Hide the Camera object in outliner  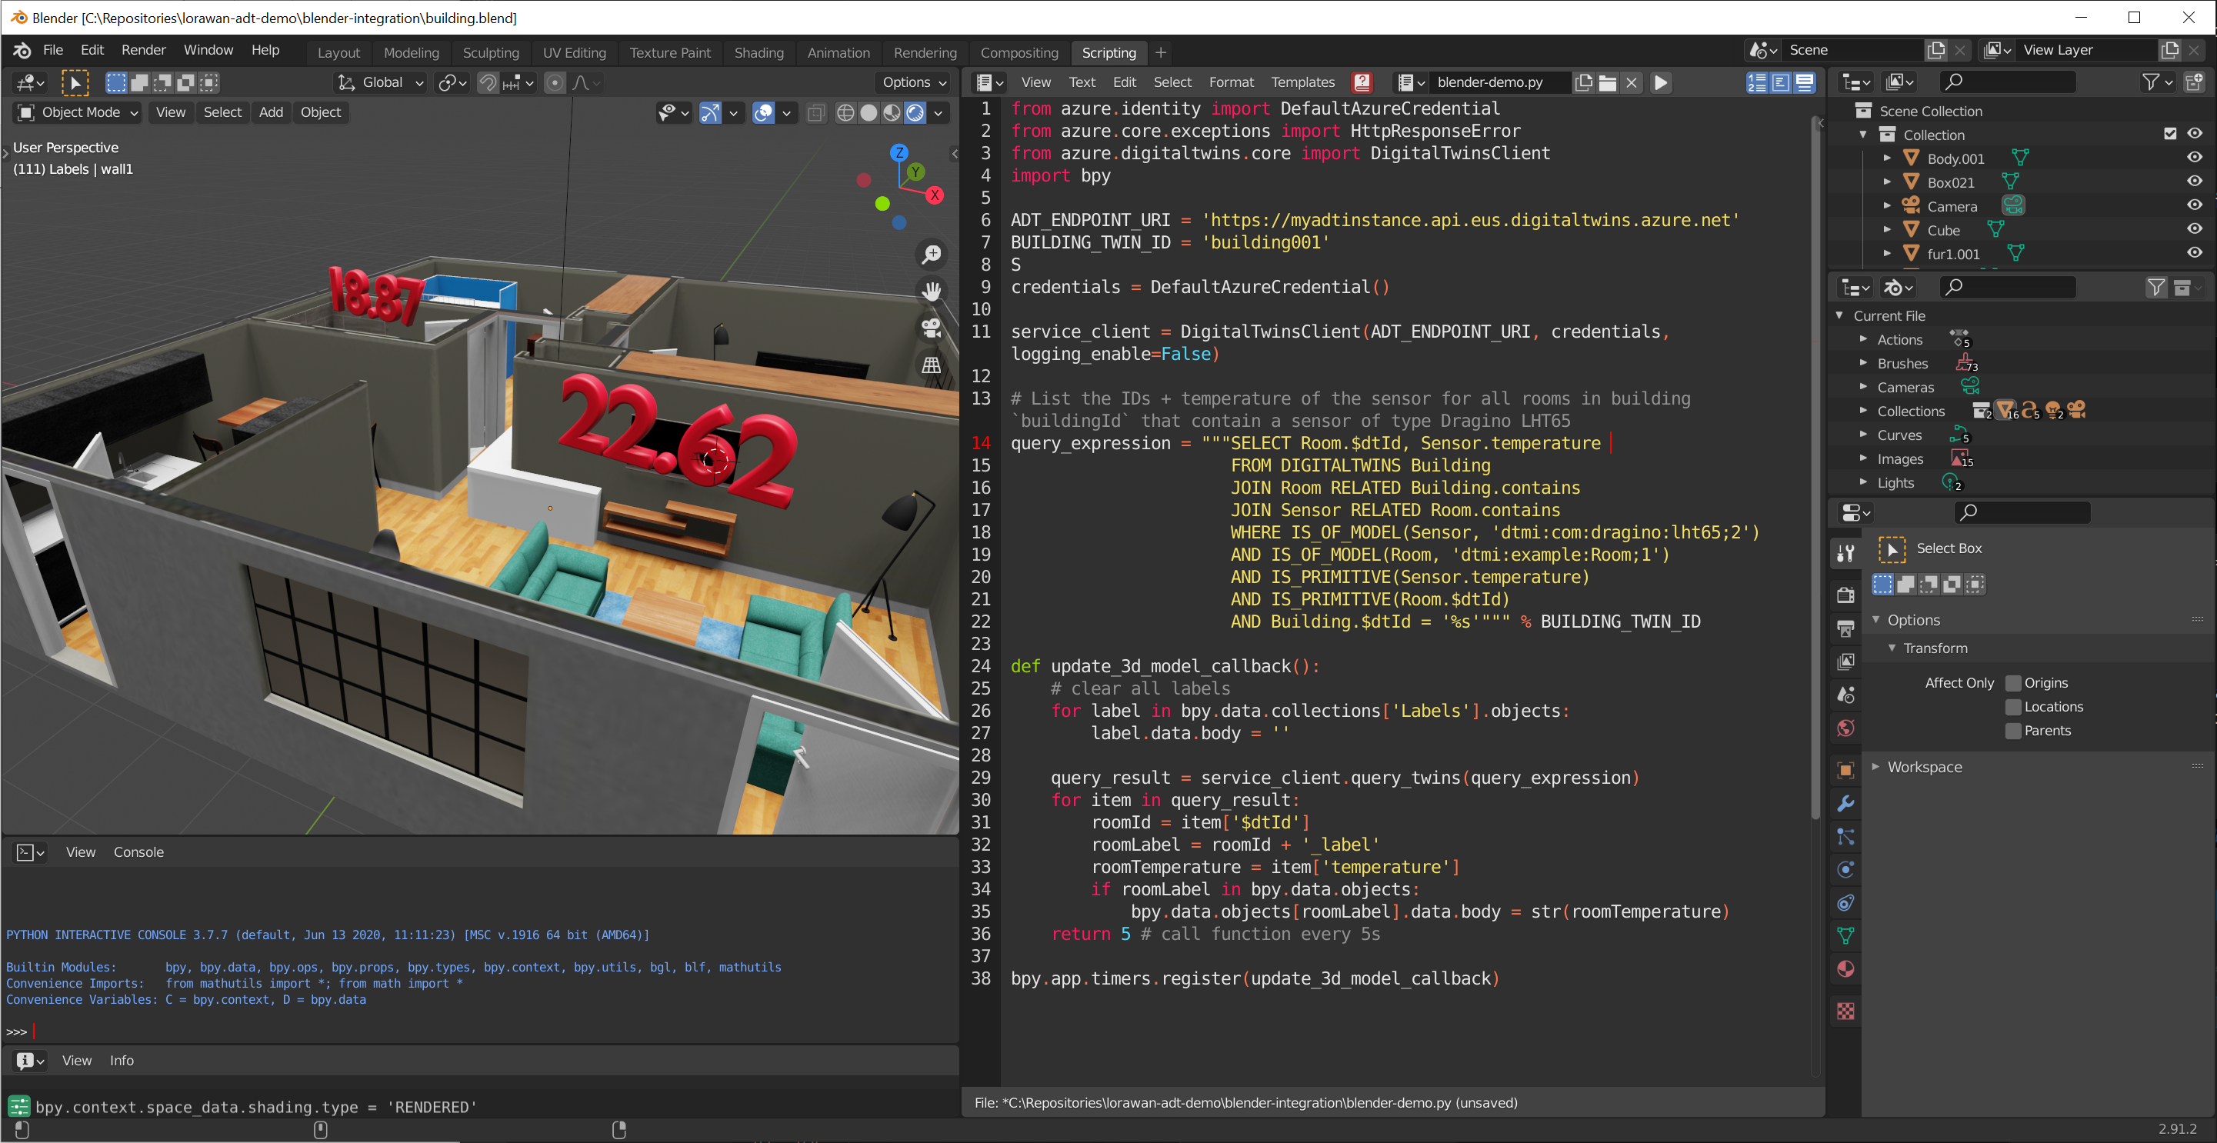2194,205
